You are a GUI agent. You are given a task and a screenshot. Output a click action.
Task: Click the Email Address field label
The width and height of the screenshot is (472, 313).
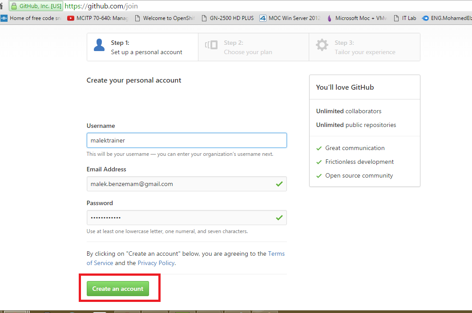click(x=106, y=169)
